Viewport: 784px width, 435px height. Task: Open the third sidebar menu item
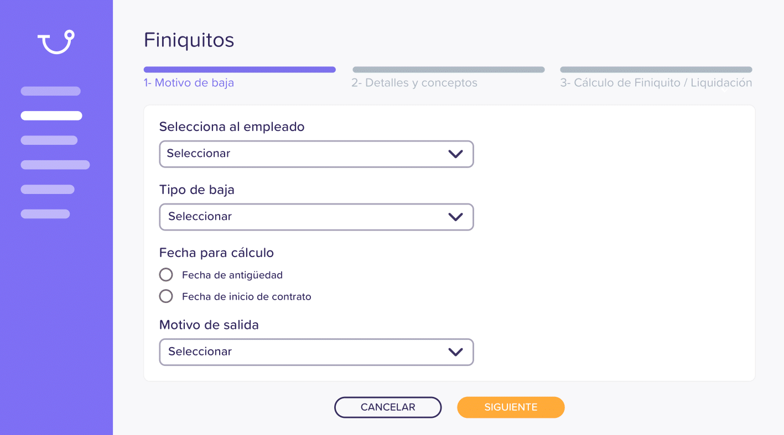pyautogui.click(x=49, y=140)
